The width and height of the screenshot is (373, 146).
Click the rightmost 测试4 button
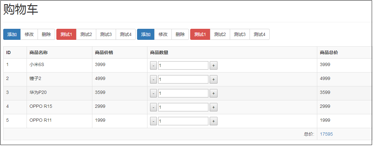260,34
